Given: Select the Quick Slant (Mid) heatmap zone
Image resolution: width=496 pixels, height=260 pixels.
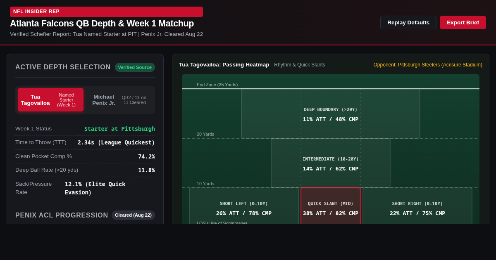Looking at the screenshot, I should coord(331,206).
